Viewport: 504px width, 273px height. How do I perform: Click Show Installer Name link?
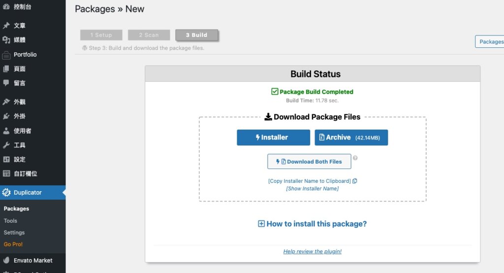pos(313,189)
